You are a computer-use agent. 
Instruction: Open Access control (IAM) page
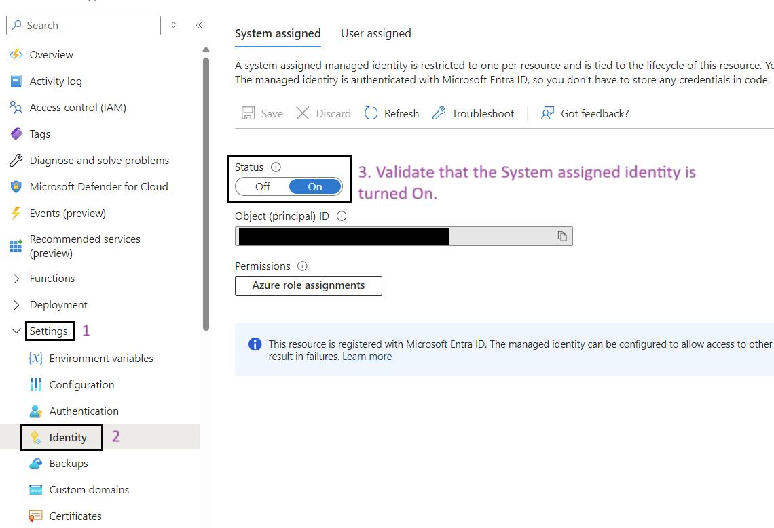pyautogui.click(x=77, y=107)
